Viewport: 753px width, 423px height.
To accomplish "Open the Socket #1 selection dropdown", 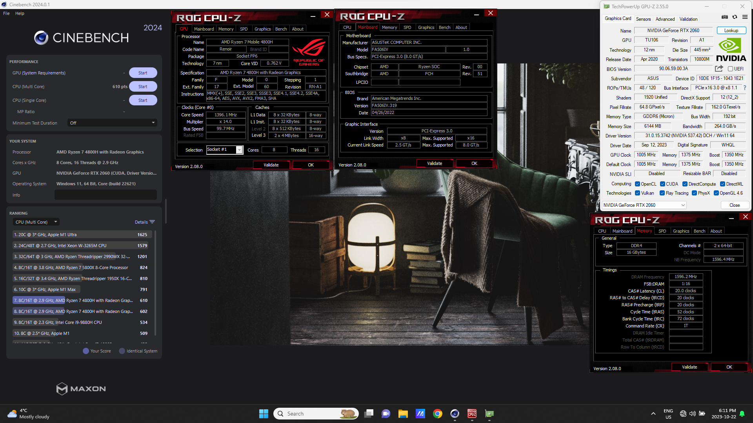I will pyautogui.click(x=225, y=150).
